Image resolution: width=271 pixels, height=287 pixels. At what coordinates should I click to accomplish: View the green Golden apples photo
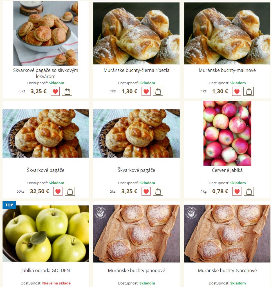click(46, 234)
